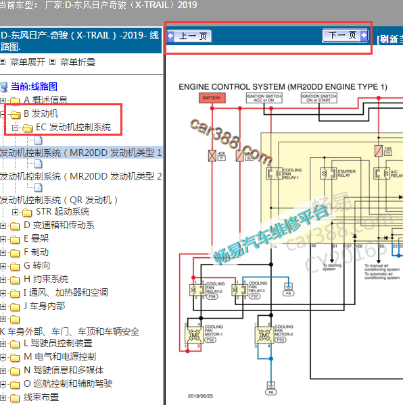Expand I 通风、加热器和空调 folder
The image size is (403, 405).
3,293
